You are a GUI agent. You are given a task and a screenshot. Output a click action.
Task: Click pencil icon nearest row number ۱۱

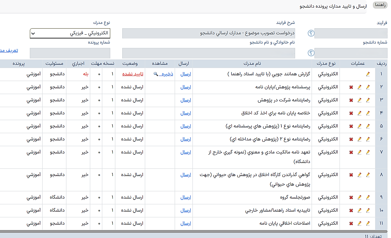368,223
